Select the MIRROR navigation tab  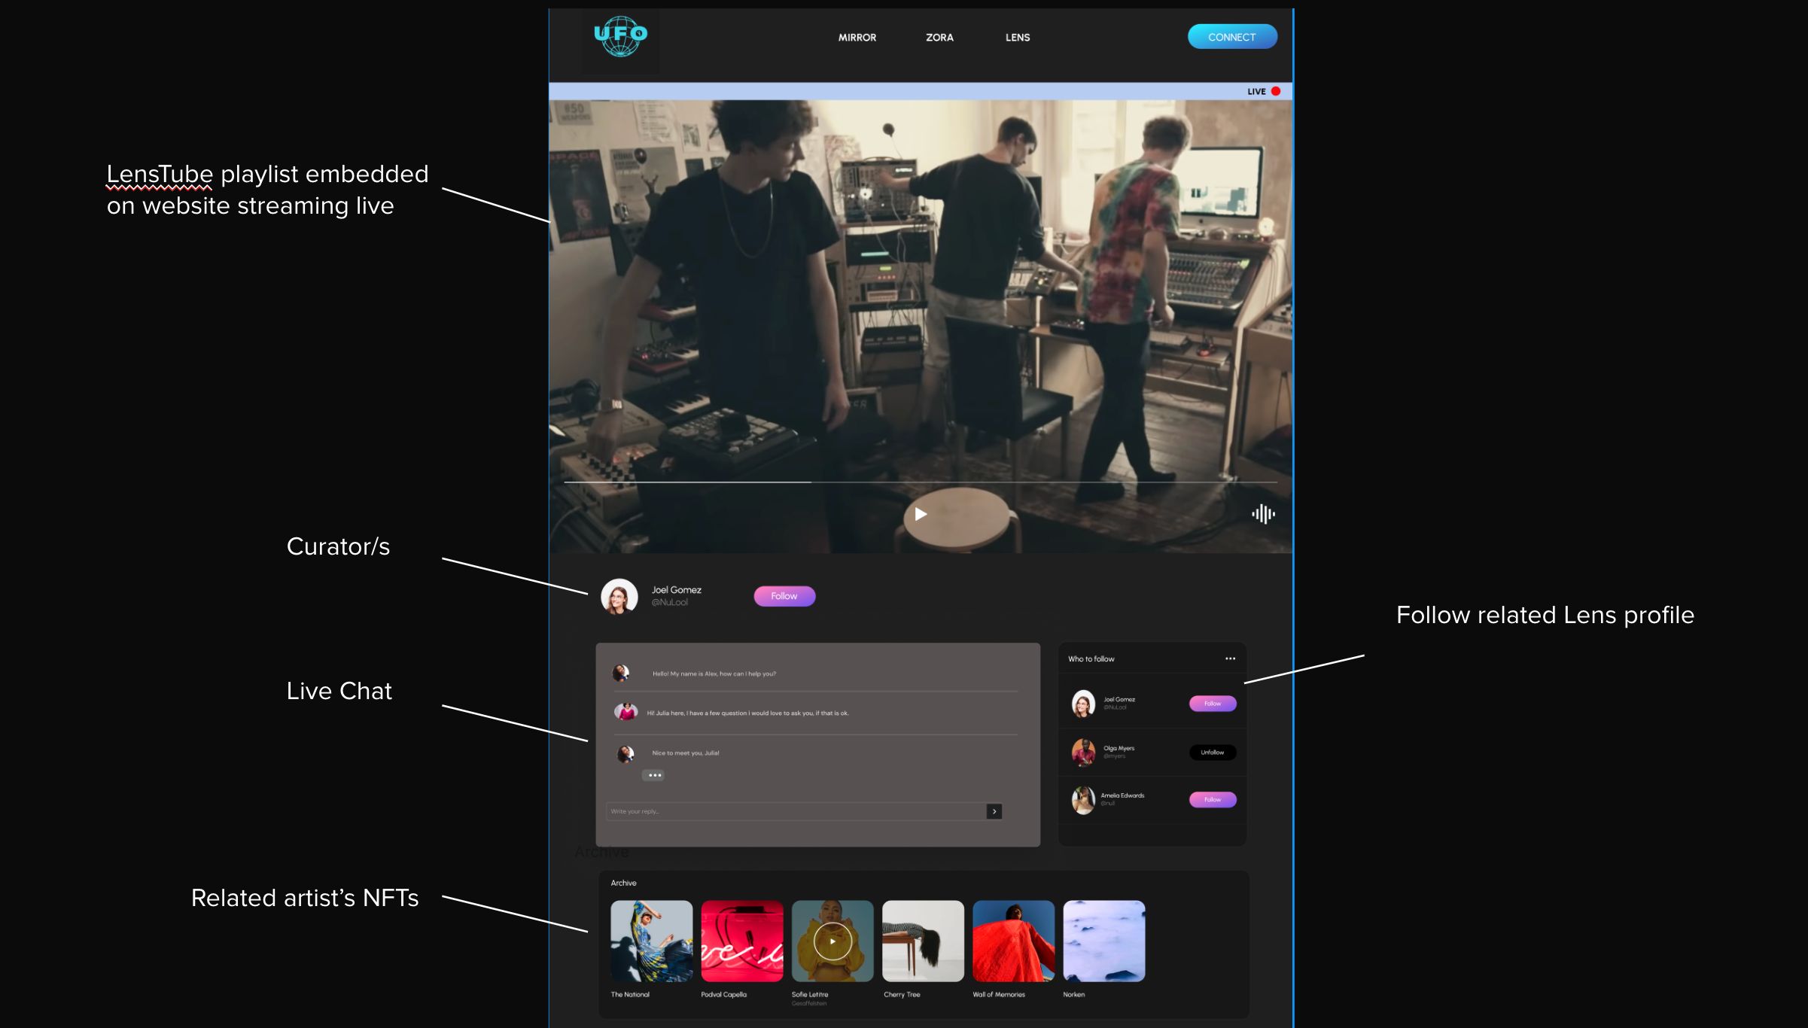[x=858, y=37]
